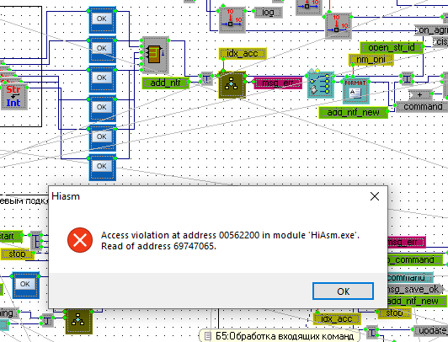Select the pink msg_err label right of dialog
The height and width of the screenshot is (342, 448).
[406, 242]
